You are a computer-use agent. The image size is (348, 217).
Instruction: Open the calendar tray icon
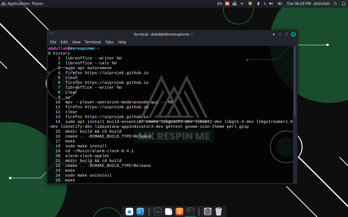pos(235,4)
